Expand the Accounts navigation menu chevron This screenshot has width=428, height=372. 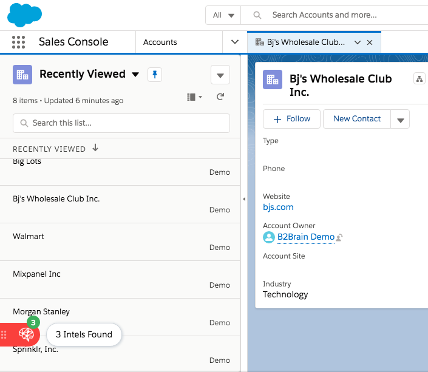[235, 42]
